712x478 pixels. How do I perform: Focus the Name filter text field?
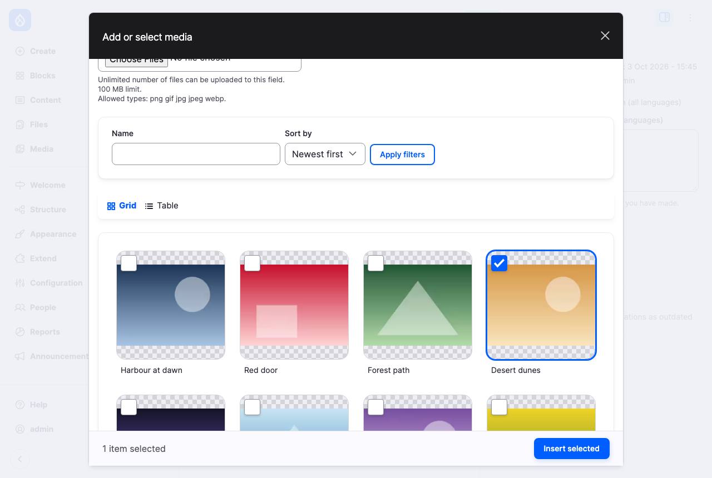pyautogui.click(x=196, y=154)
